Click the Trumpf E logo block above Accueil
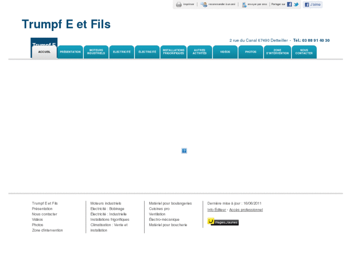Image resolution: width=352 pixels, height=264 pixels. pyautogui.click(x=44, y=42)
